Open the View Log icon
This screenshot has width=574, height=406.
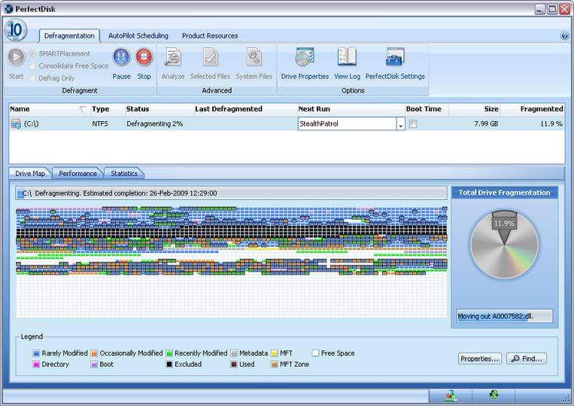[x=347, y=58]
